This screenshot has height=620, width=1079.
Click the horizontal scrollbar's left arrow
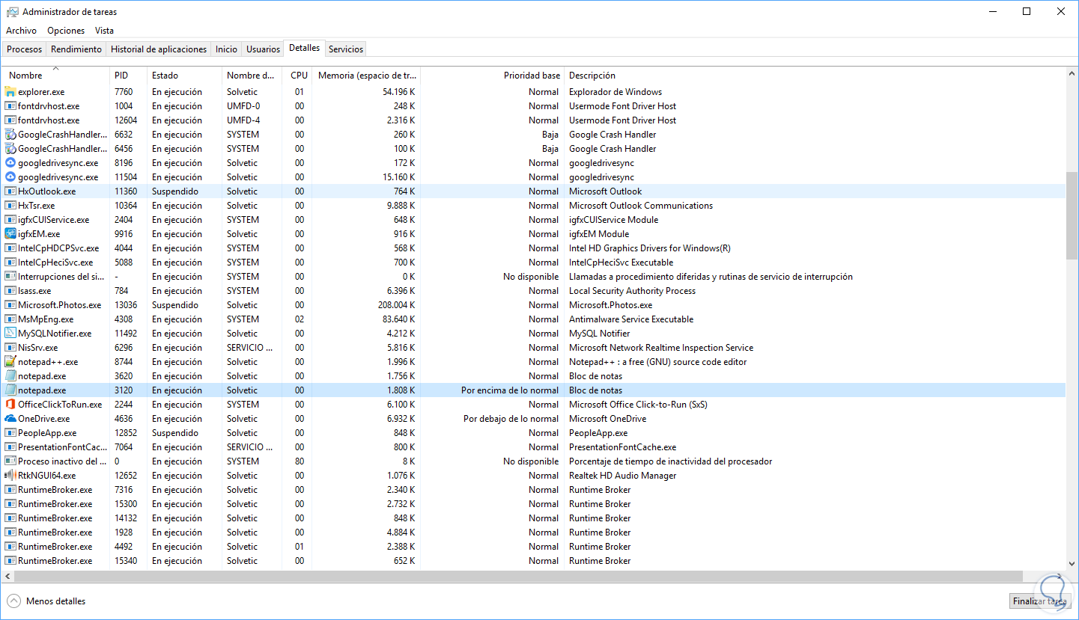tap(7, 577)
